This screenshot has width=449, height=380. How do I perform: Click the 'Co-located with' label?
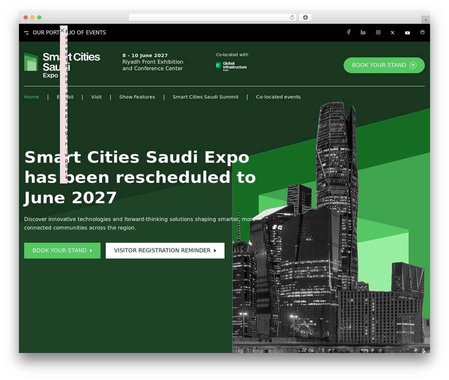point(232,55)
